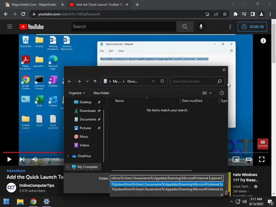Choose the highlighted autocomplete path suggestion
Screen dimensions: 276x207
pos(167,184)
